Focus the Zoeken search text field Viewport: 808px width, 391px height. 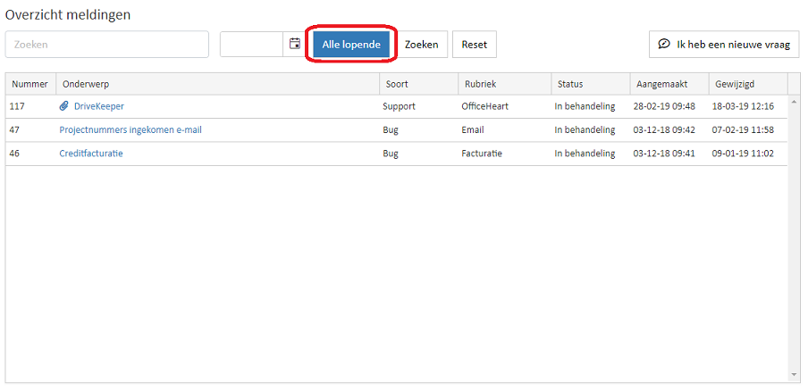(107, 45)
